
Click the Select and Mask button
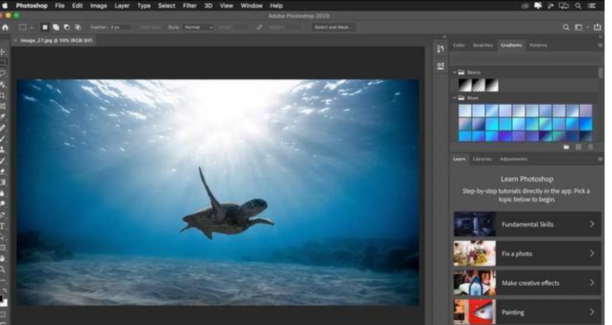pyautogui.click(x=333, y=28)
